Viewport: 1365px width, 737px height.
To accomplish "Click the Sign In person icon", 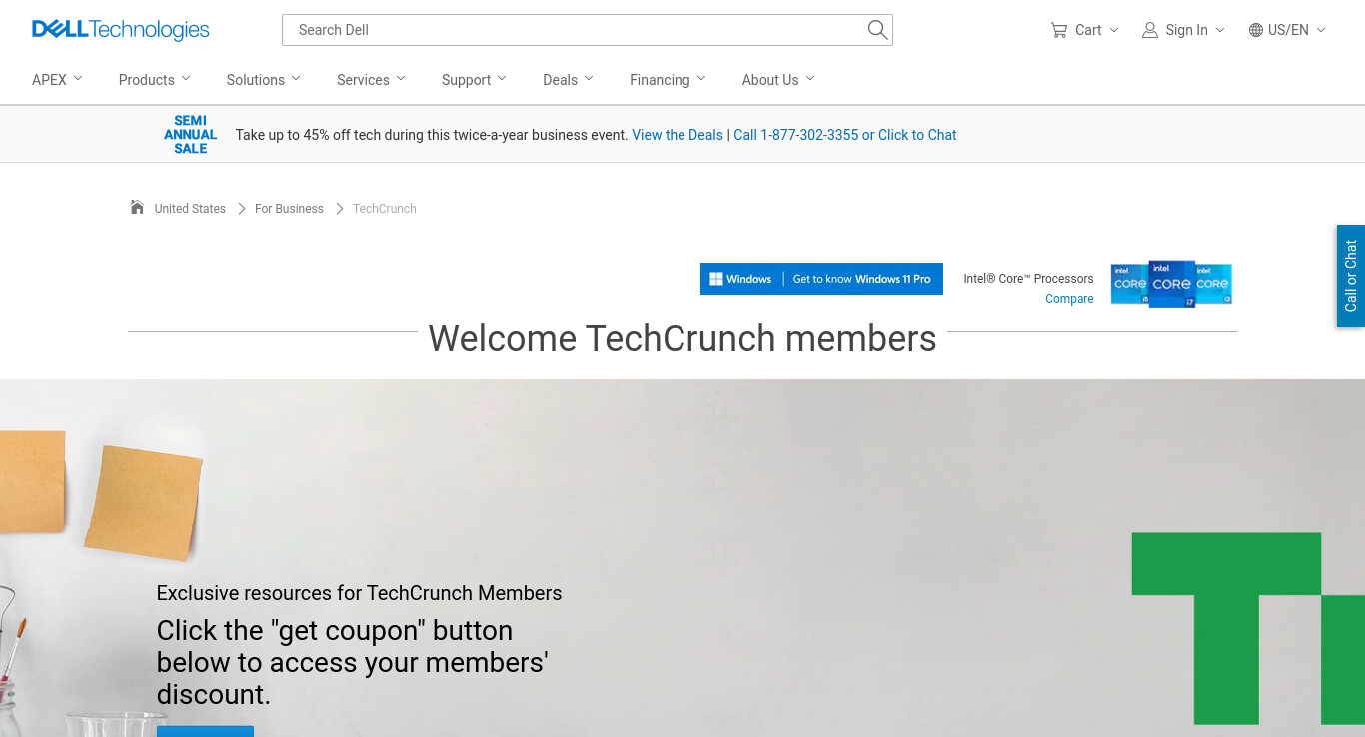I will pos(1150,30).
